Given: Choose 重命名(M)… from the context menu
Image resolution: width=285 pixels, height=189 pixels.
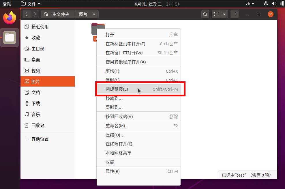Looking at the screenshot, I should click(117, 126).
